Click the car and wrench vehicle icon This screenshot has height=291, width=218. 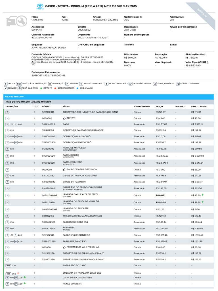17,21
